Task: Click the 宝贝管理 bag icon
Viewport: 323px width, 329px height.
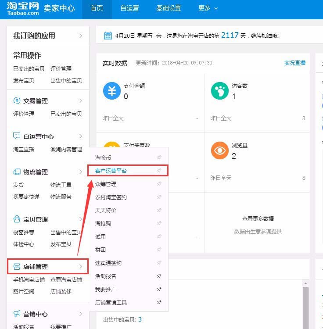Action: 17,219
